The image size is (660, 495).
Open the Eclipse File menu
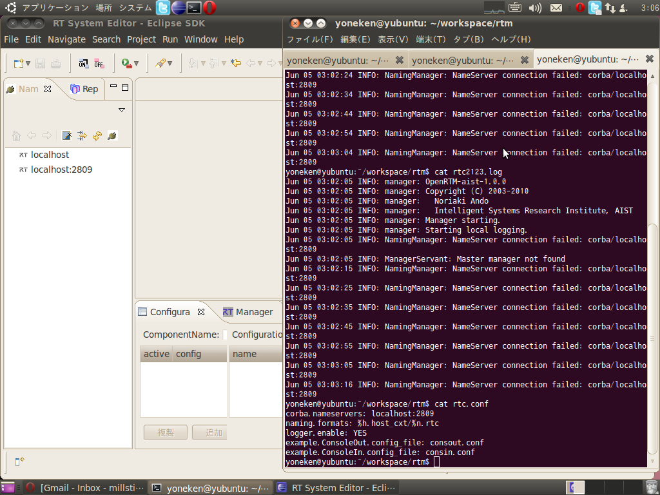[12, 39]
